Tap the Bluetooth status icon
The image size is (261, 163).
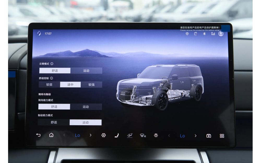pyautogui.click(x=204, y=34)
